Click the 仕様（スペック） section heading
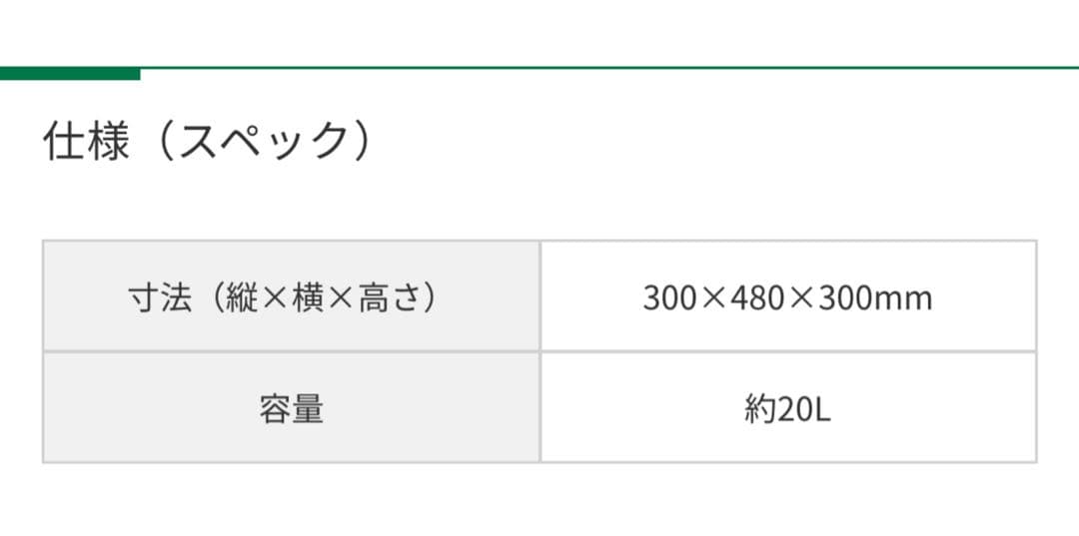The height and width of the screenshot is (536, 1079). (x=208, y=143)
